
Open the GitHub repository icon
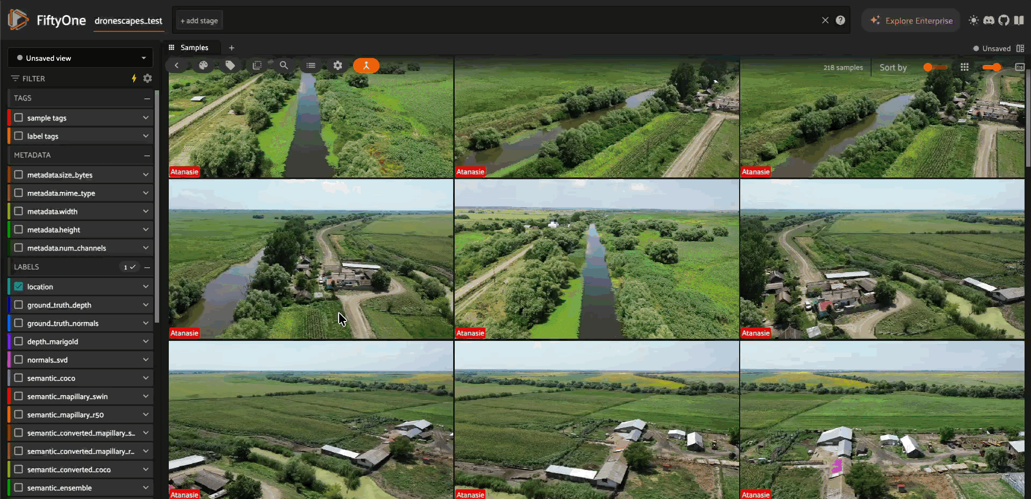[x=1004, y=20]
